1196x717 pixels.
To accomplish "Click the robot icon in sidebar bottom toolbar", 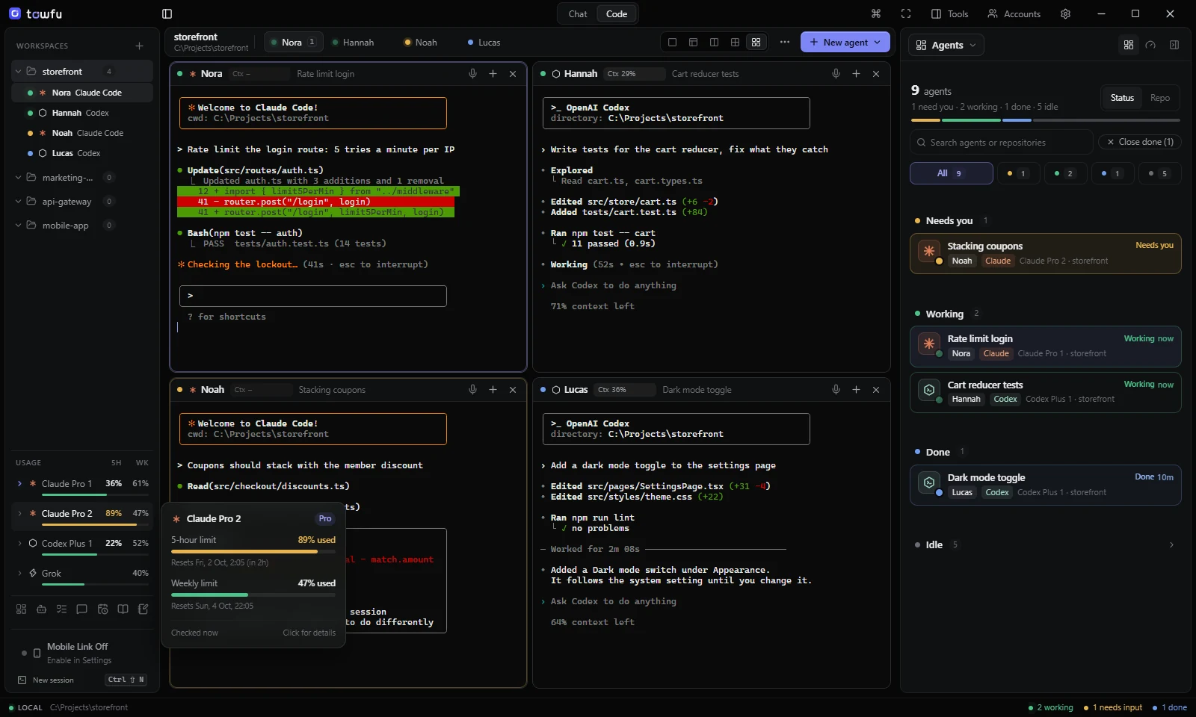I will [41, 609].
